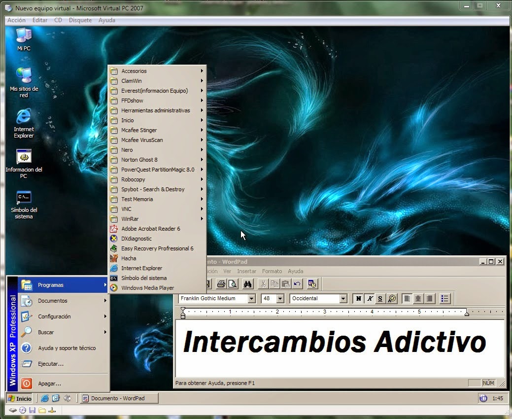Click the Outlook Express Quick Launch icon
Screen dimensions: 512x419
pyautogui.click(x=56, y=398)
